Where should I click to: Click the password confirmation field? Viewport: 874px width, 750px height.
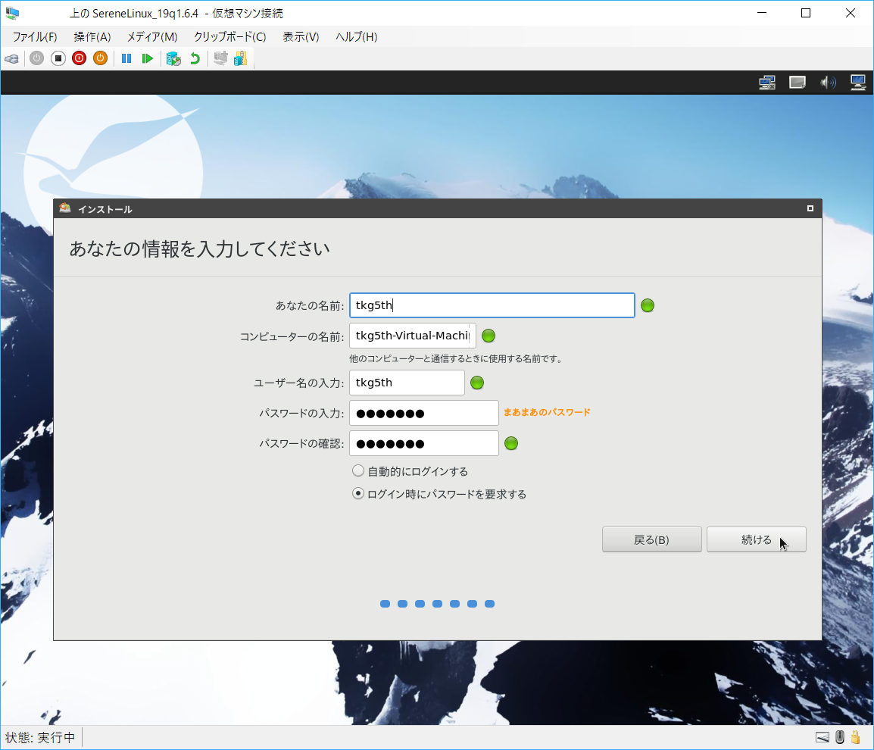click(x=424, y=443)
